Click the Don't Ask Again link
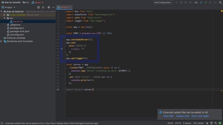 pos(200,116)
